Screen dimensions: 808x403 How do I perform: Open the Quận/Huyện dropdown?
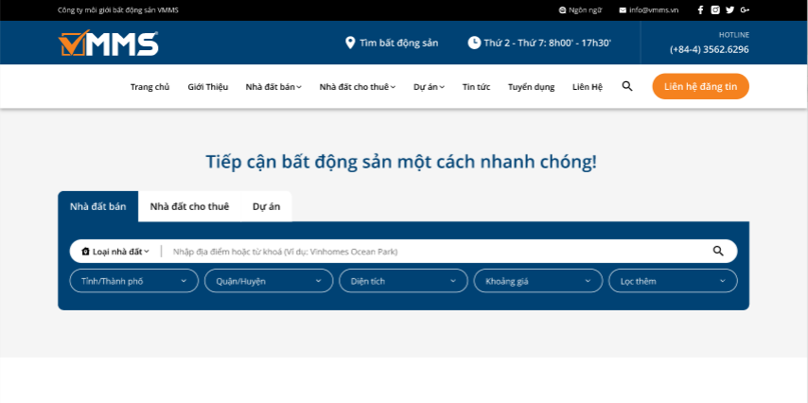pos(269,281)
